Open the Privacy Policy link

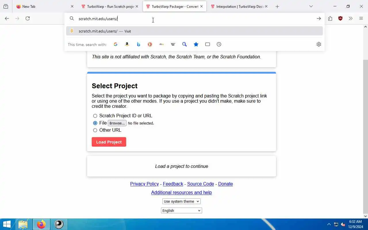(x=144, y=184)
